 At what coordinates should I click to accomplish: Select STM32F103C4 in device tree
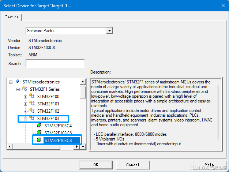click(58, 126)
